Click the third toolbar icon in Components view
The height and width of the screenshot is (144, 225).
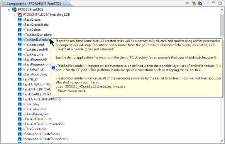tap(200, 3)
